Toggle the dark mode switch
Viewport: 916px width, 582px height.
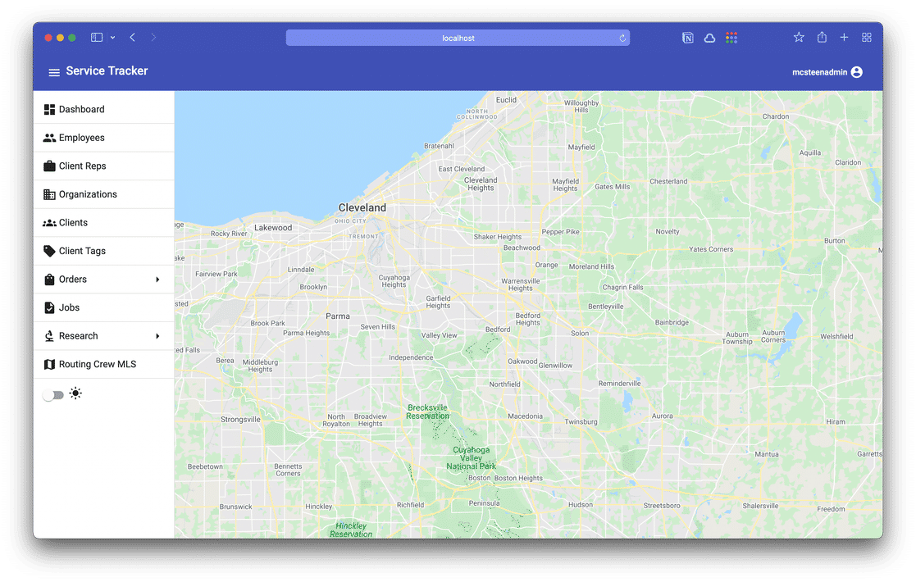point(53,395)
